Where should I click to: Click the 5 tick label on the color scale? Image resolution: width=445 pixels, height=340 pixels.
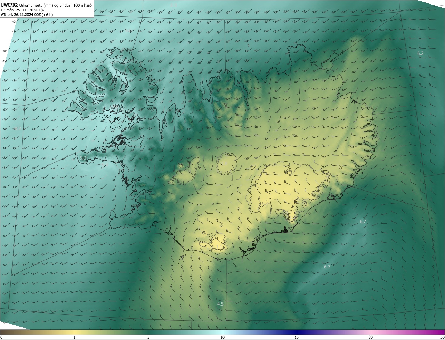pos(148,338)
